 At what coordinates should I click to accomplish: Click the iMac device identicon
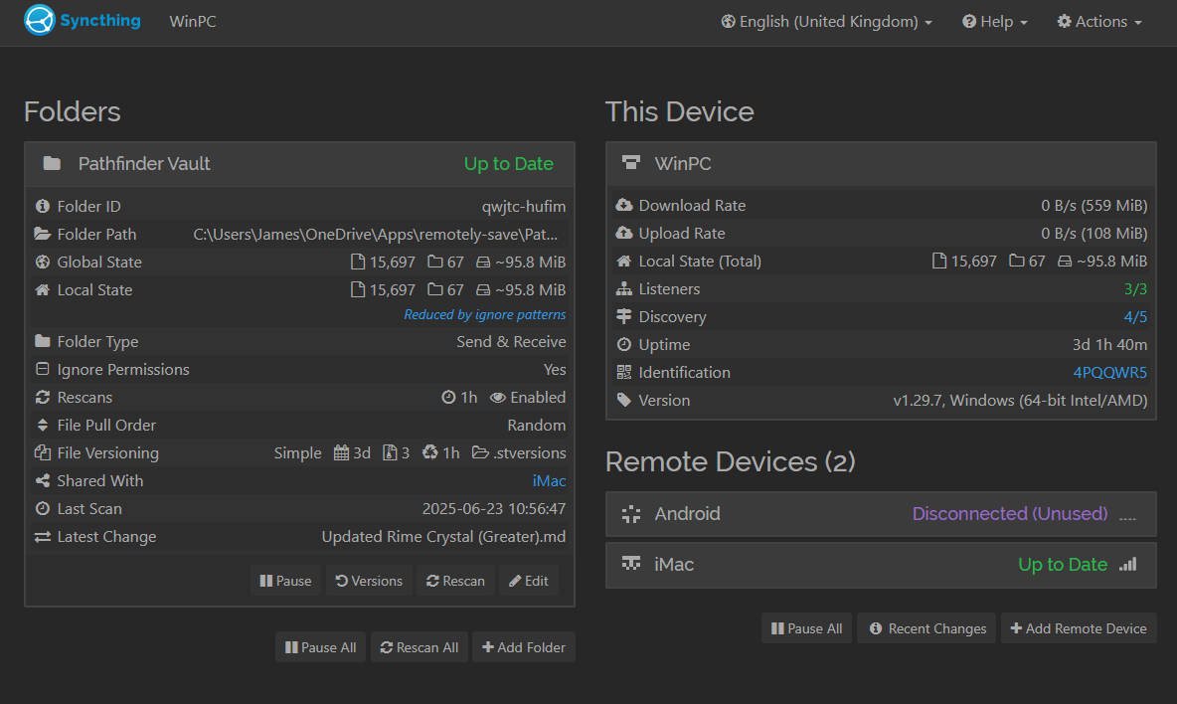(631, 564)
